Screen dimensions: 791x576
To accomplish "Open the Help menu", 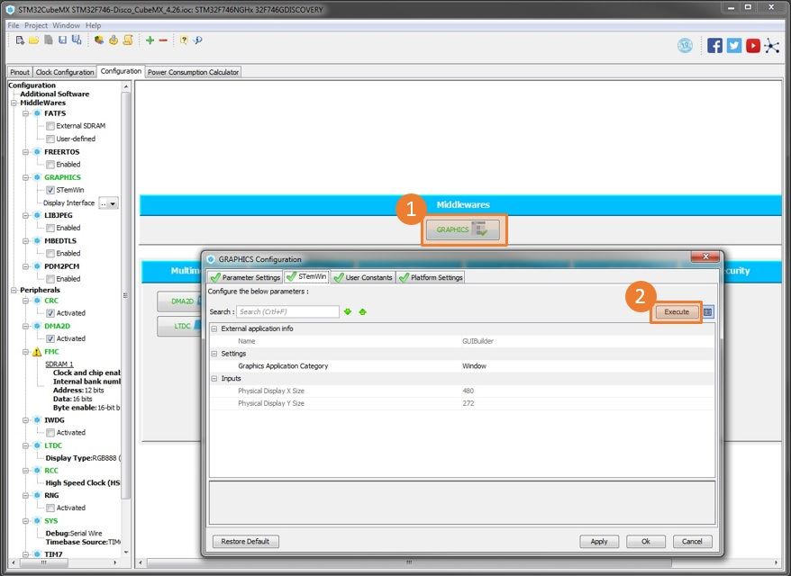I will pos(93,25).
